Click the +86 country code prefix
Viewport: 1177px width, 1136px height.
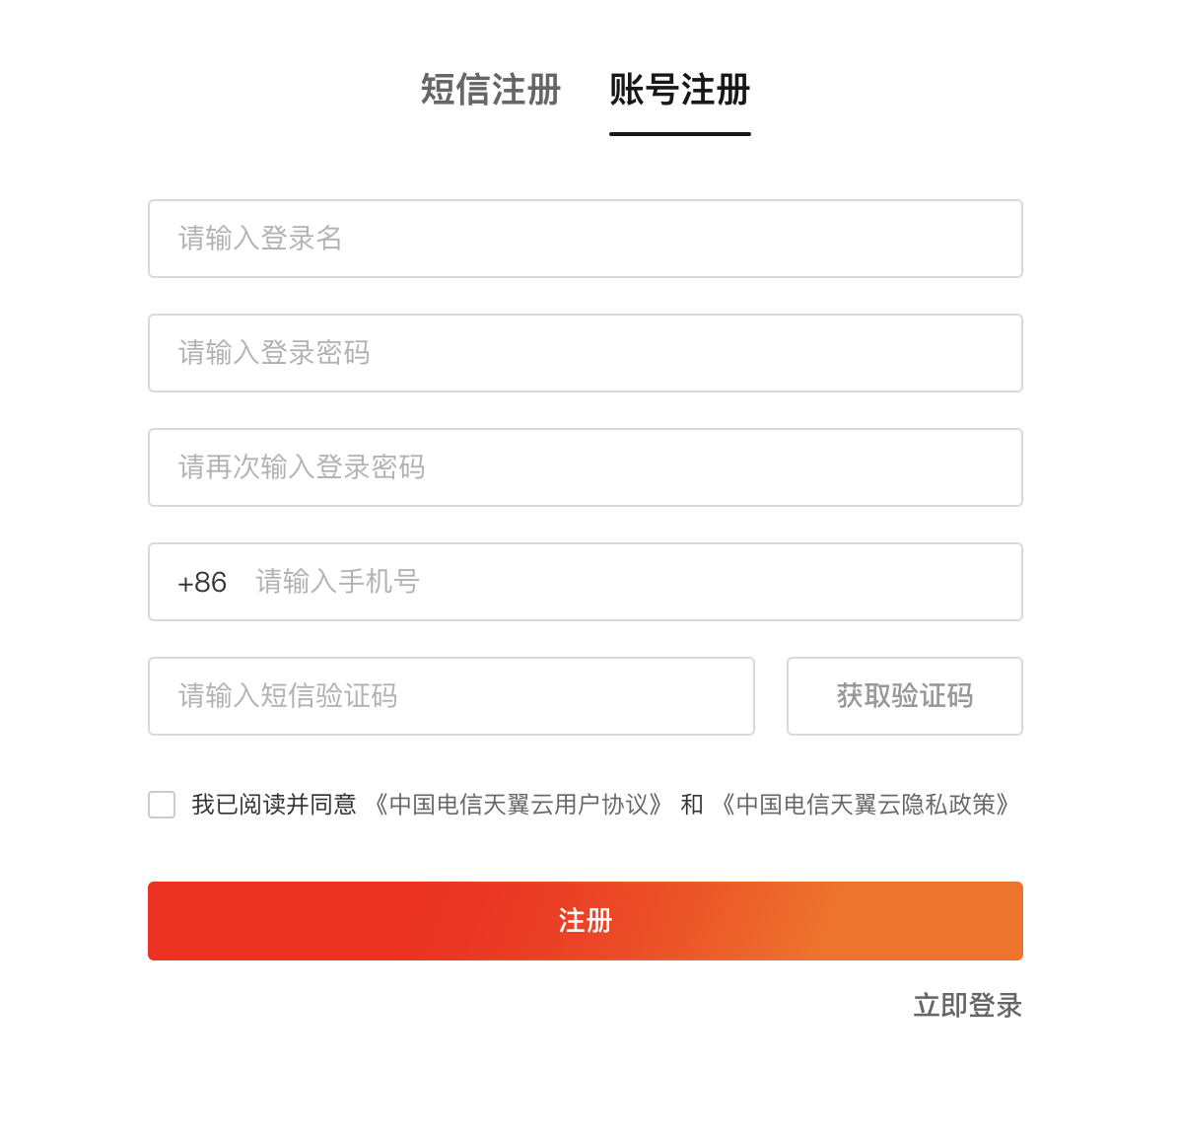click(202, 583)
